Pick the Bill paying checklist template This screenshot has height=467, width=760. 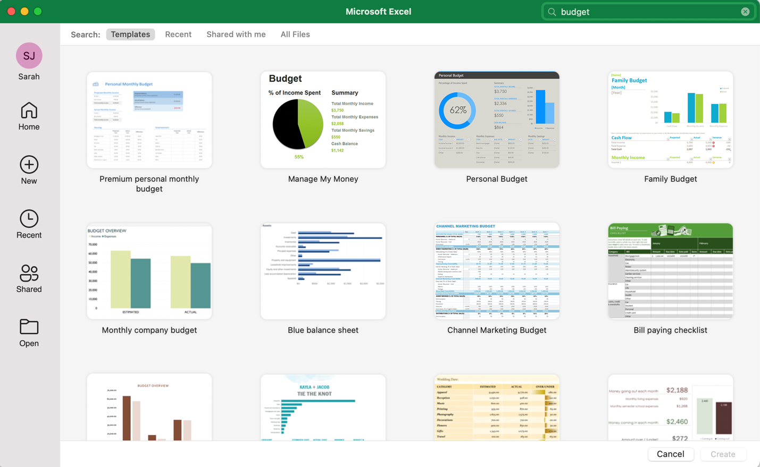tap(670, 271)
